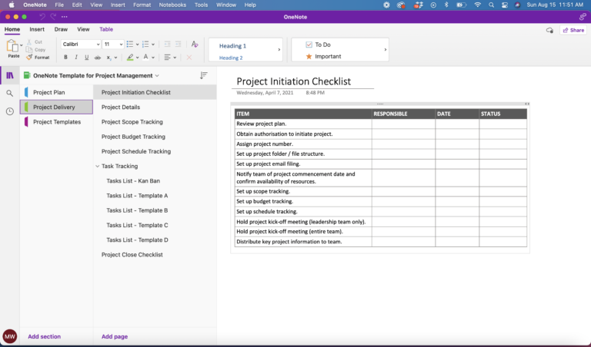Open the Insert ribbon tab
This screenshot has height=347, width=591.
coord(37,29)
